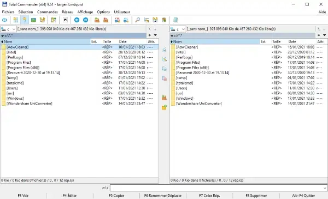Open the command line history dropdown
The image size is (328, 199).
coord(325,188)
